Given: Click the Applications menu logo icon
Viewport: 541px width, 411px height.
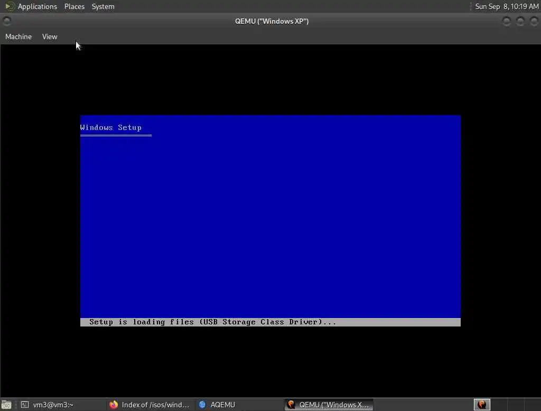Looking at the screenshot, I should click(10, 6).
